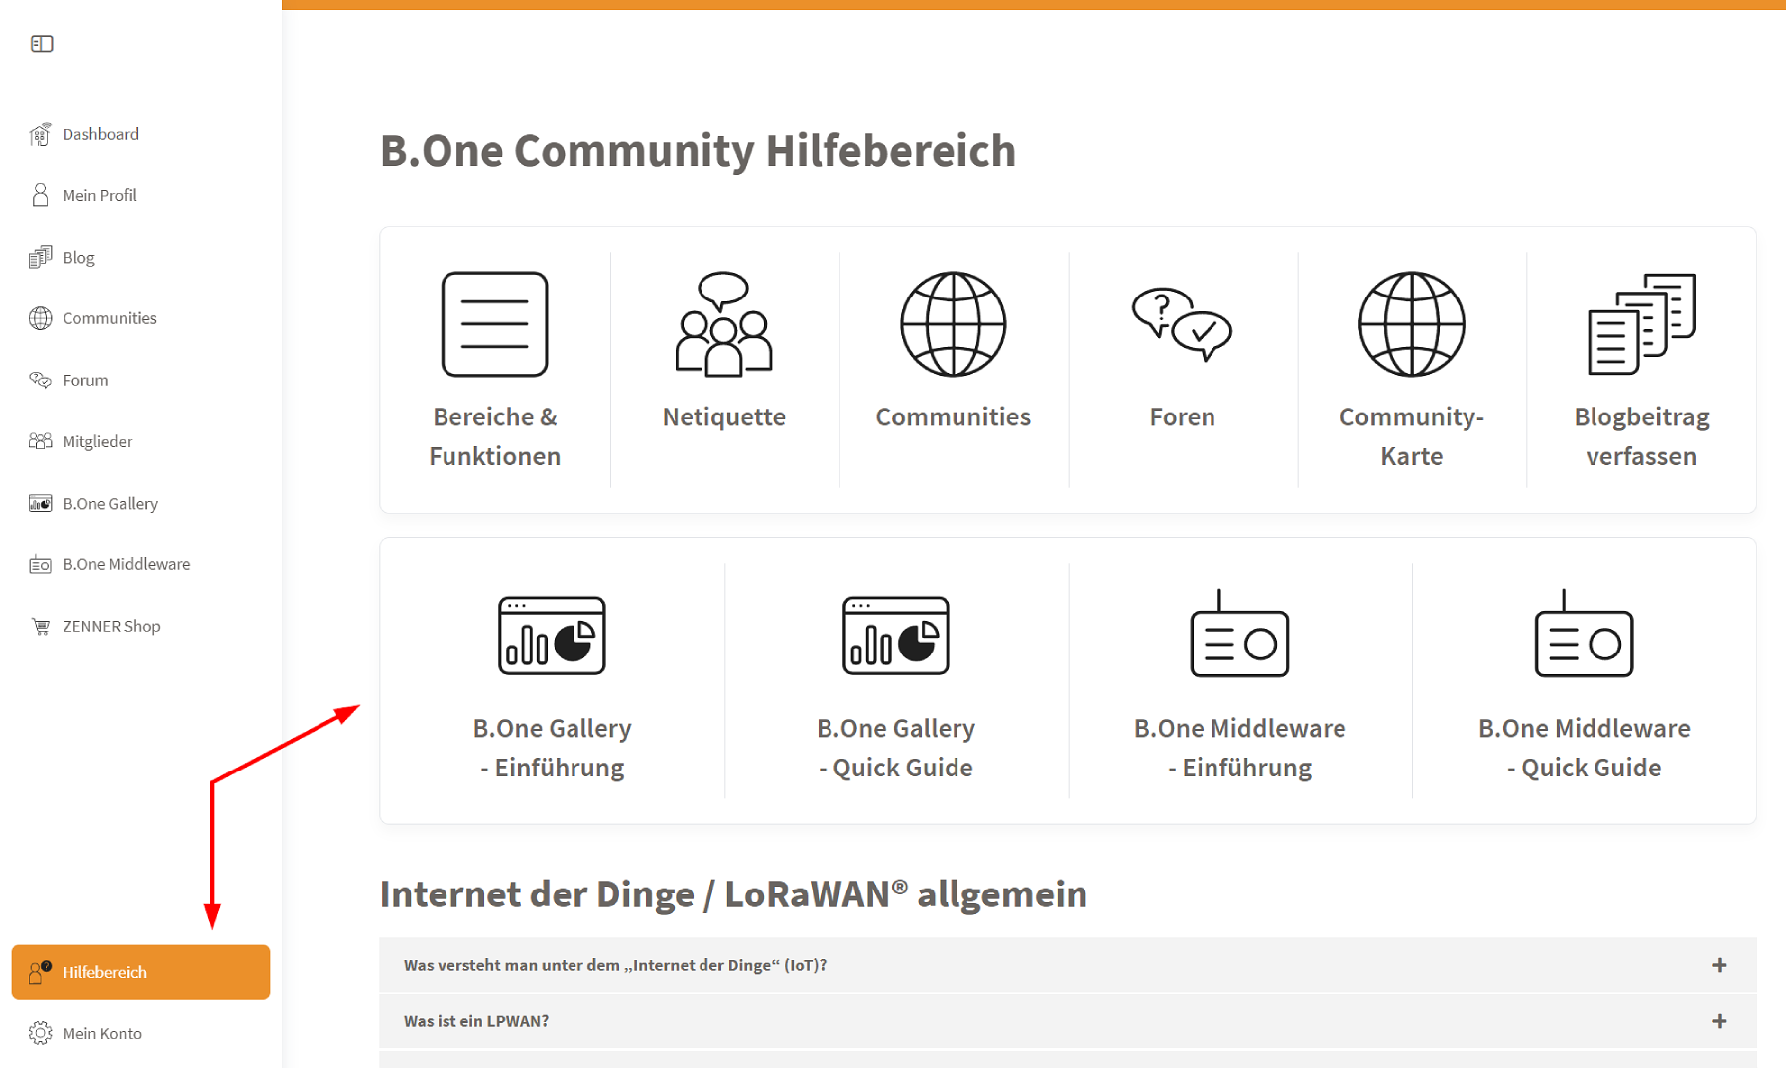
Task: Open ZENNER Shop from the sidebar
Action: pyautogui.click(x=112, y=626)
